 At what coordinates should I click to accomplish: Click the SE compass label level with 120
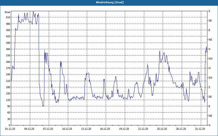pos(210,97)
